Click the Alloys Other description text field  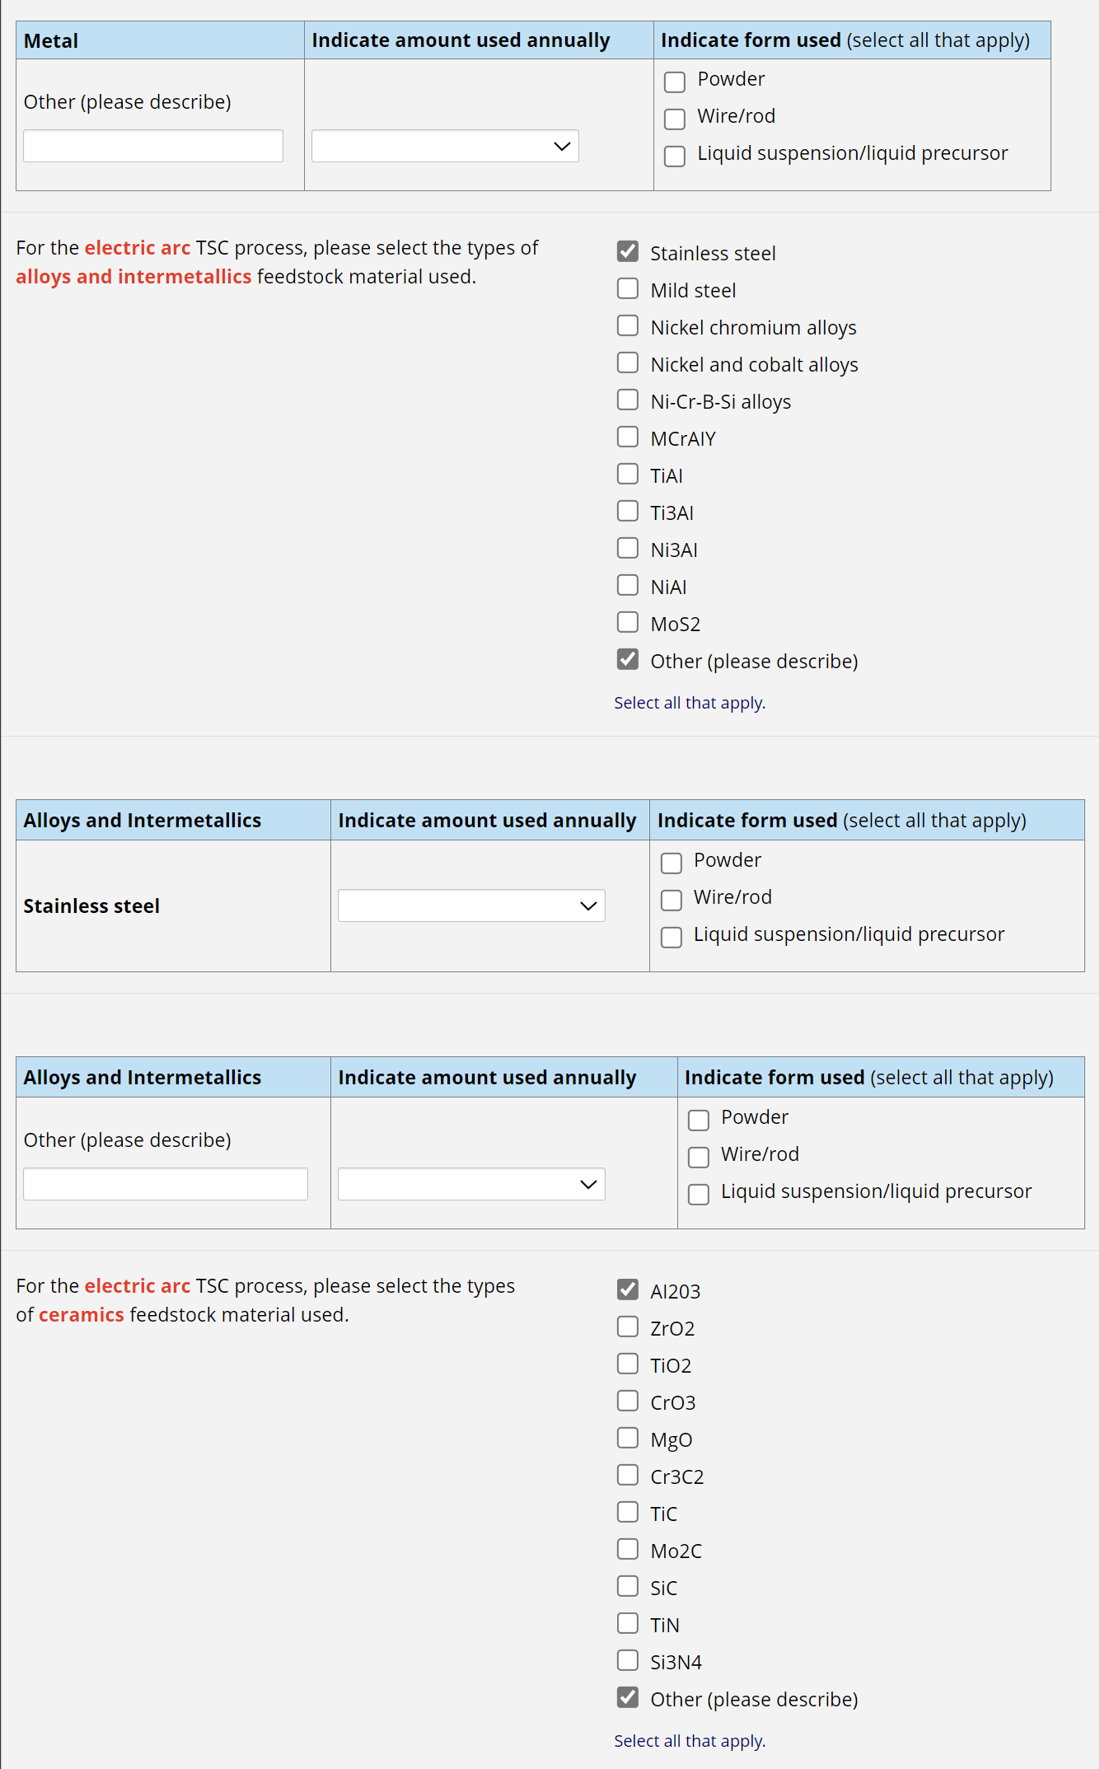166,1185
